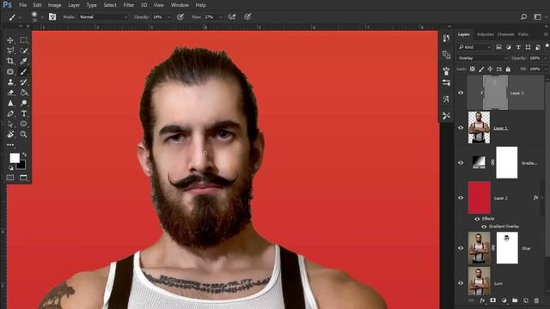Change screen mode from toolbox
The height and width of the screenshot is (309, 550).
point(23,178)
